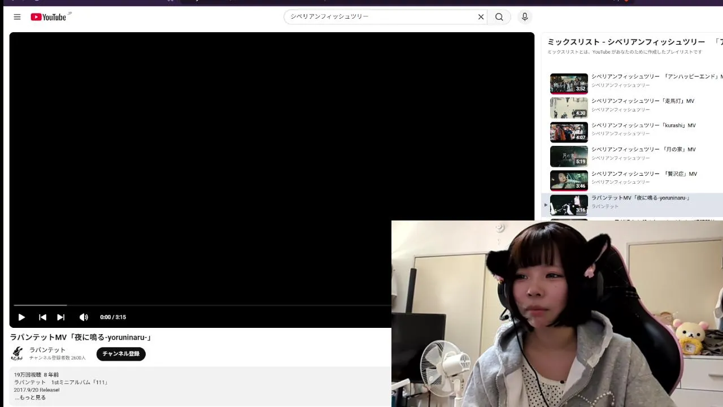Click the 0:00 / 3:15 time display
Image resolution: width=723 pixels, height=407 pixels.
113,317
